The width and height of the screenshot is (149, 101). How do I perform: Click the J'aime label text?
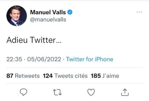[x=111, y=76]
